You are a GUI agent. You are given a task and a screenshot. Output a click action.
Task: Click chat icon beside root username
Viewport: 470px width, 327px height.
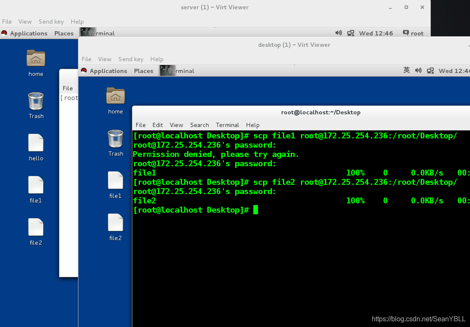[406, 33]
